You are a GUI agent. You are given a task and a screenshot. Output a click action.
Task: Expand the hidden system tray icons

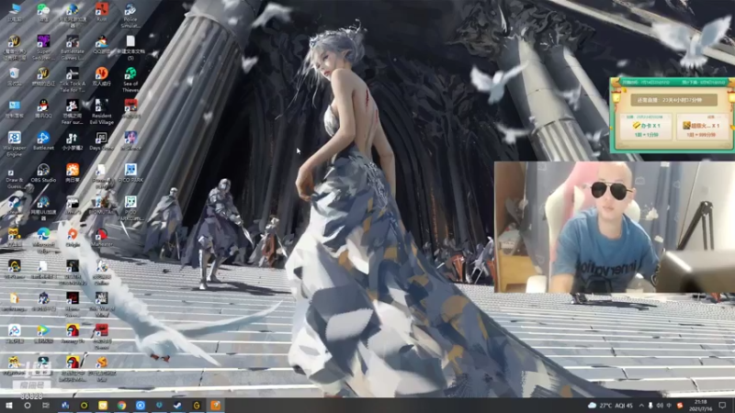pyautogui.click(x=641, y=406)
